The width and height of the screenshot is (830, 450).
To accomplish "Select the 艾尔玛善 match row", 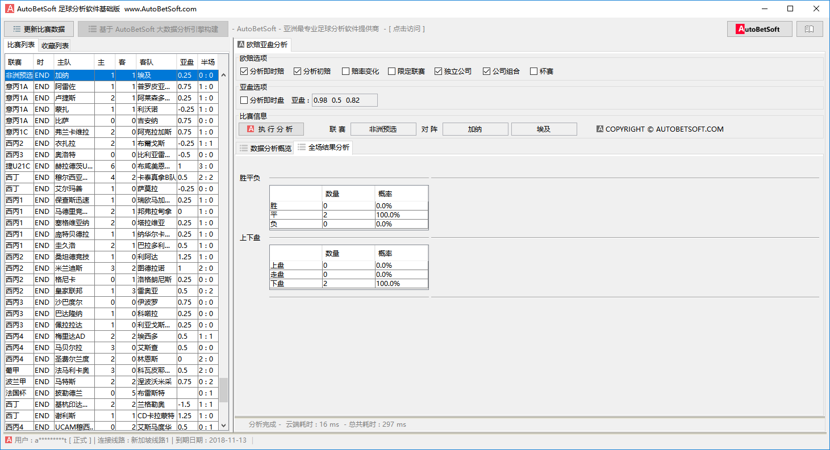I will [111, 189].
